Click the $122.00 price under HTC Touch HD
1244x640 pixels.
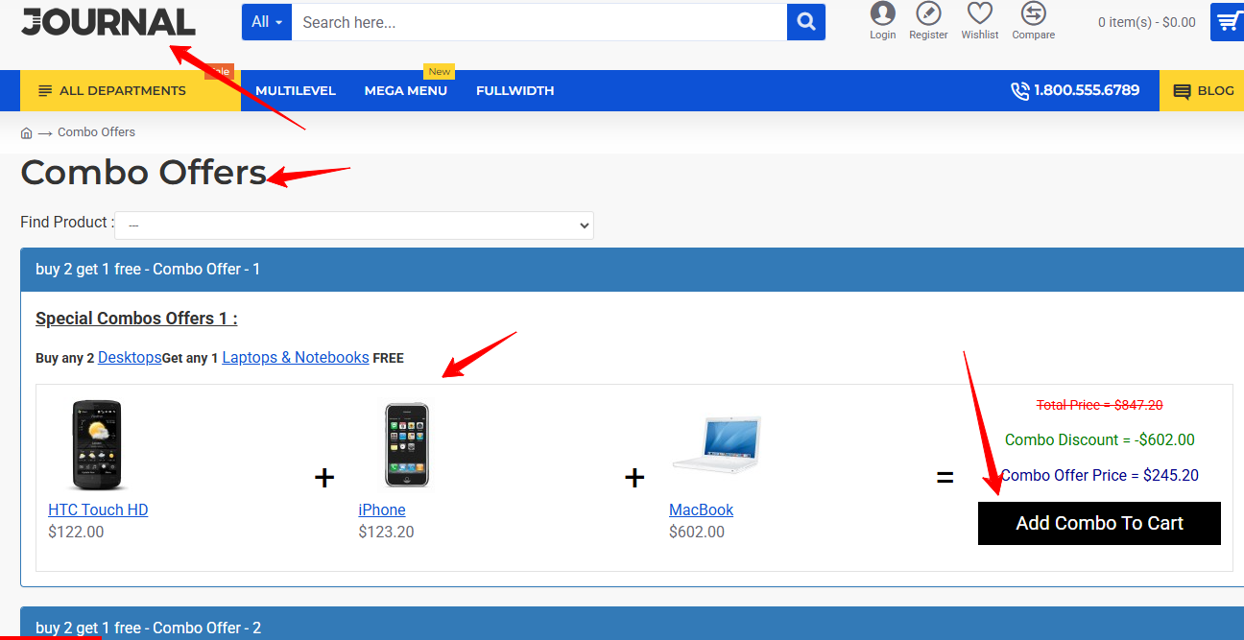76,532
